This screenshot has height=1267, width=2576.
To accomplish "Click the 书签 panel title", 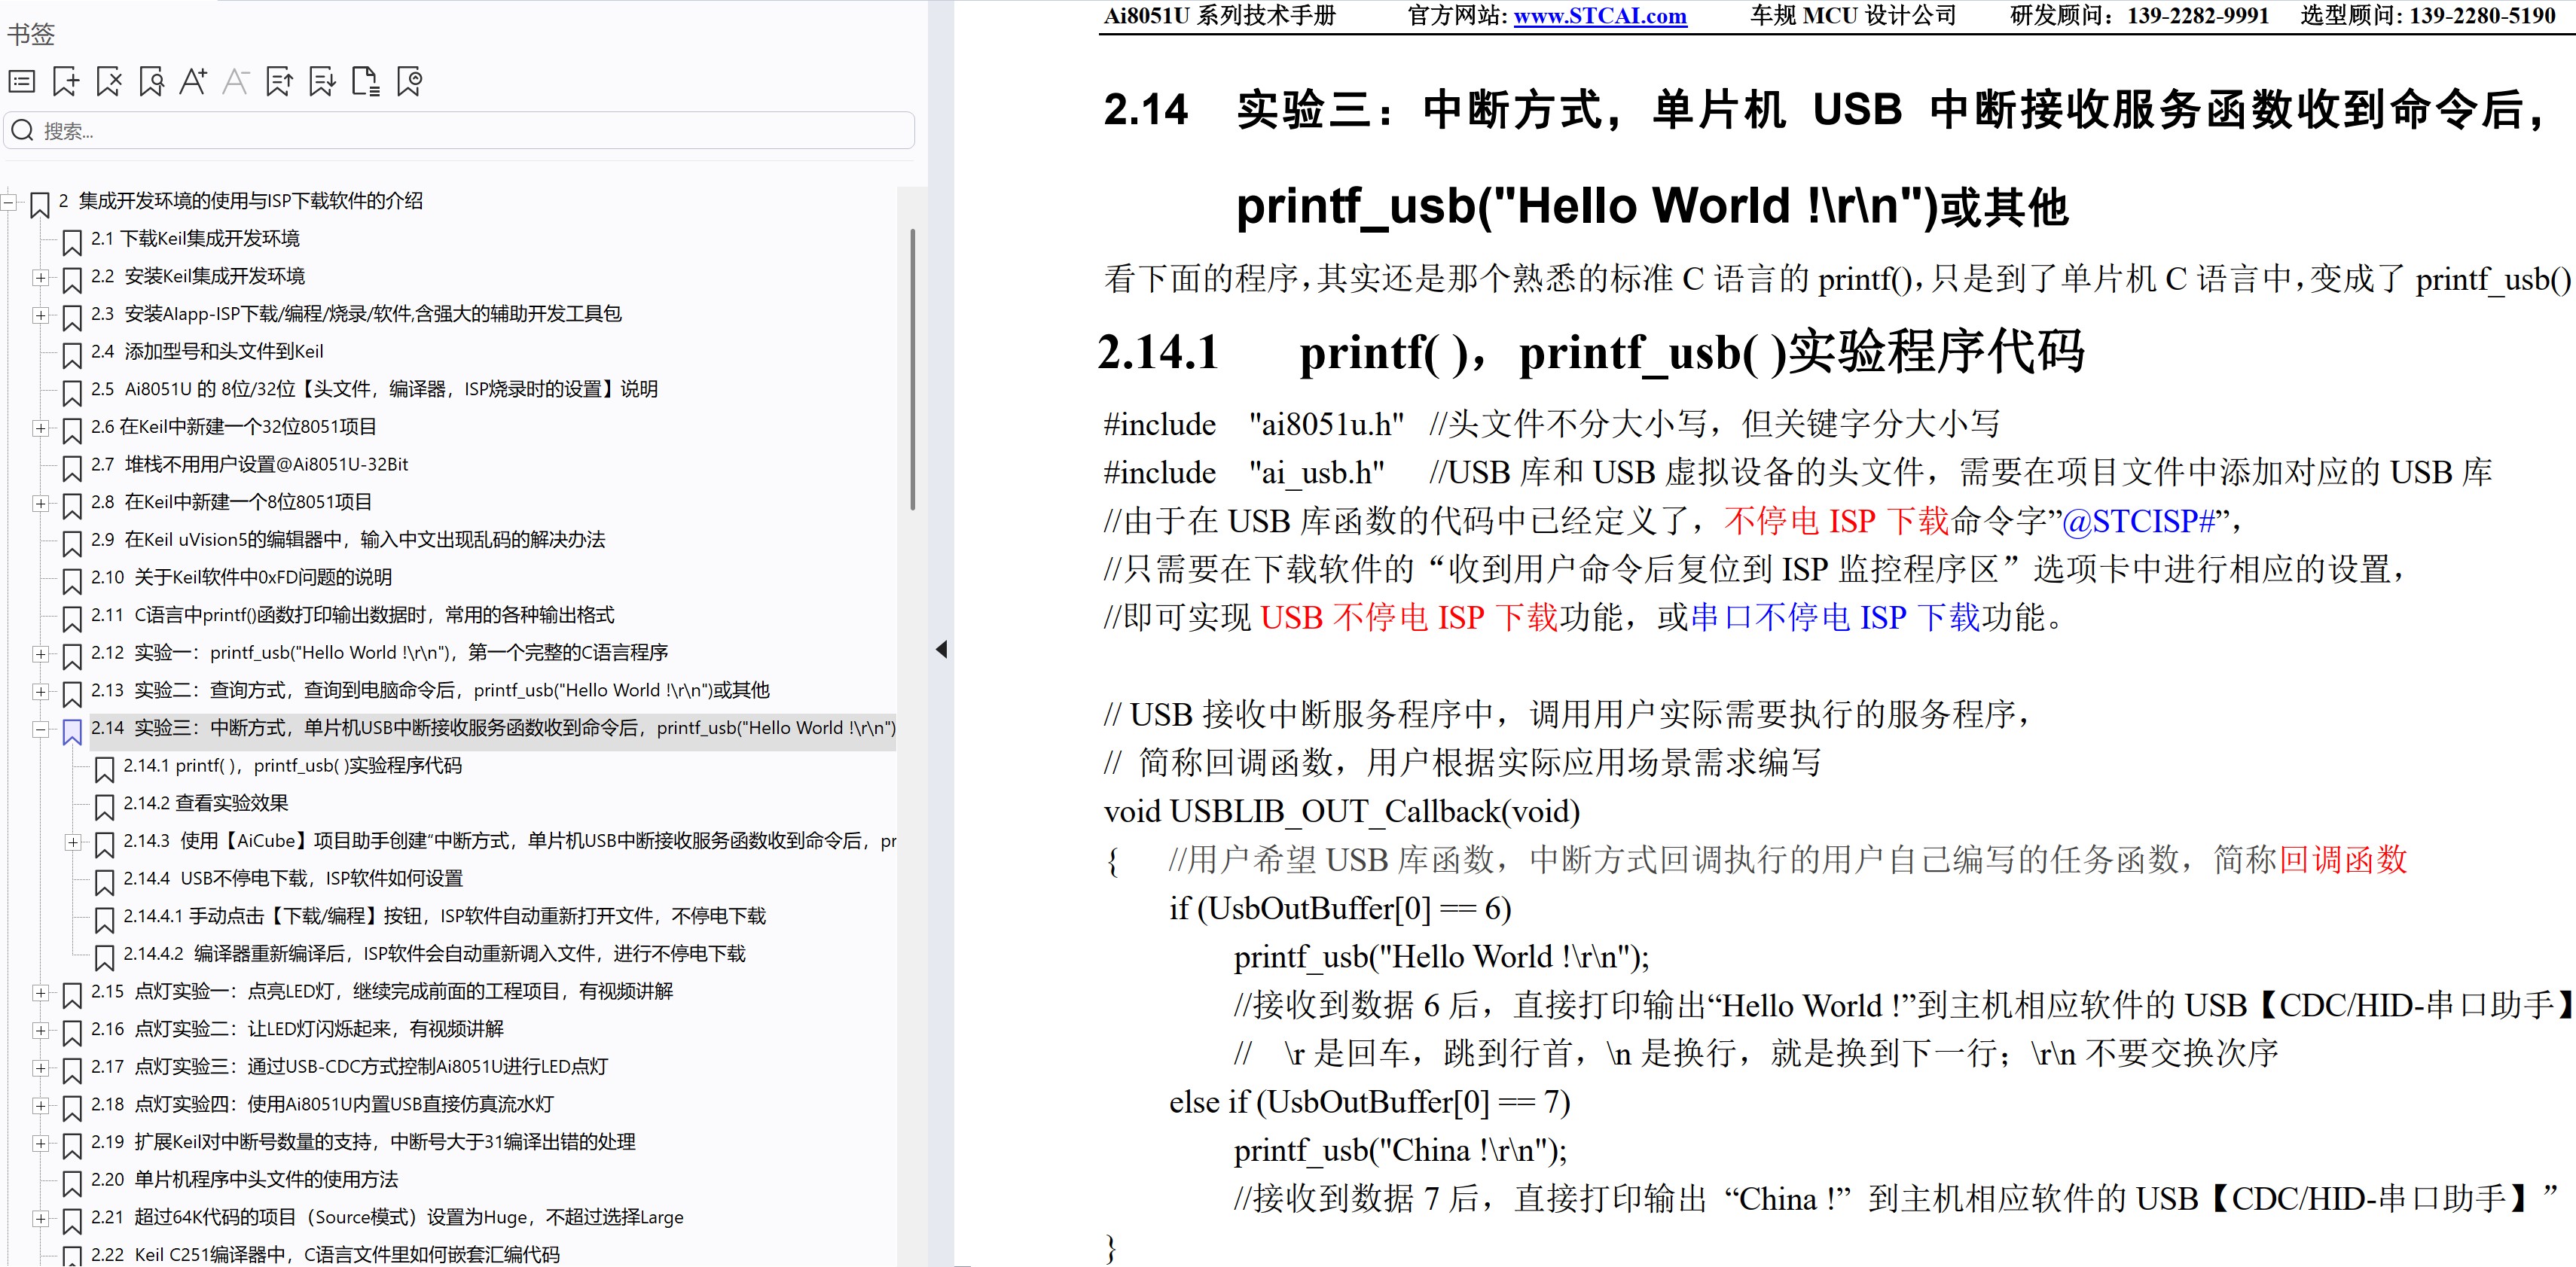I will coord(31,35).
